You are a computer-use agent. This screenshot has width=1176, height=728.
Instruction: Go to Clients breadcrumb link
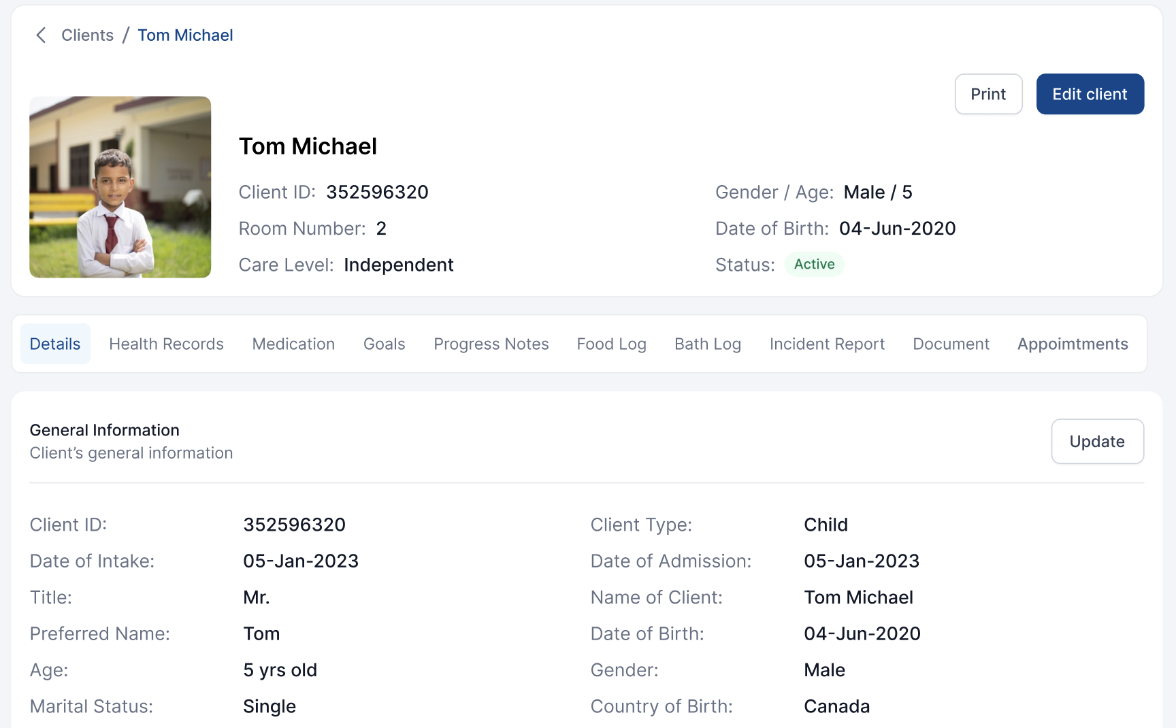[87, 35]
